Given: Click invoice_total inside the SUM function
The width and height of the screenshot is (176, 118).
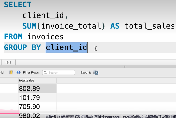Looking at the screenshot, I should coord(71,26).
